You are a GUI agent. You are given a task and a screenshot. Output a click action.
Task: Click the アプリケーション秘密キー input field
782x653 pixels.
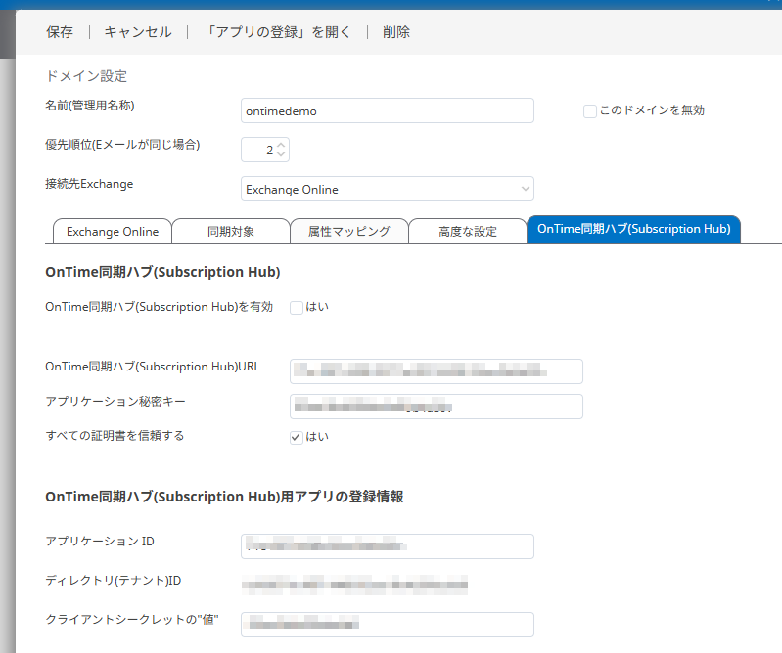pyautogui.click(x=436, y=407)
